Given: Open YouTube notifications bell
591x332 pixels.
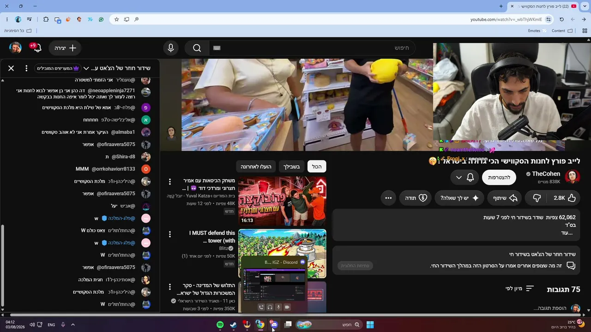Looking at the screenshot, I should (36, 48).
